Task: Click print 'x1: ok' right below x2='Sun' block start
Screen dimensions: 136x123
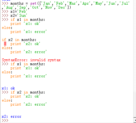Action: tap(25, 24)
